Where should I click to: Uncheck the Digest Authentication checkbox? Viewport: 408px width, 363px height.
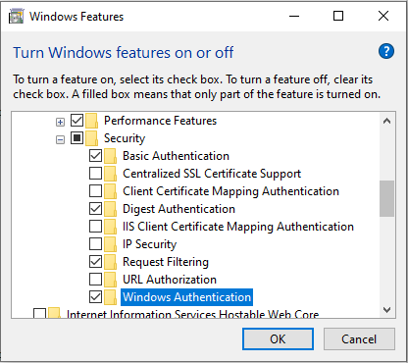[x=95, y=209]
